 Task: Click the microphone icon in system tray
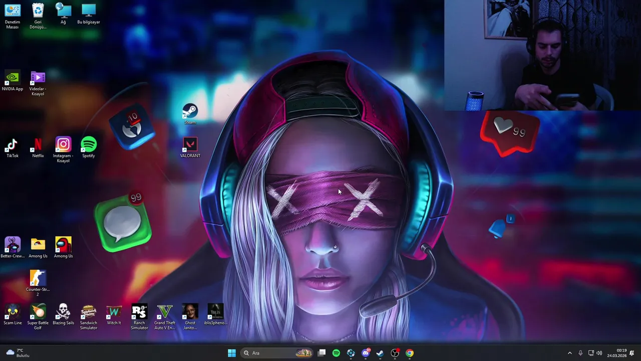(x=580, y=353)
